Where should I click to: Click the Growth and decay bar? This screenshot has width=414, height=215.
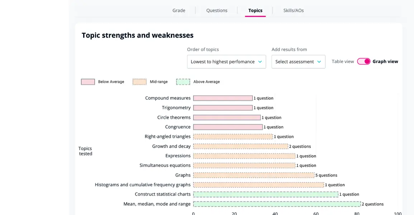click(241, 147)
